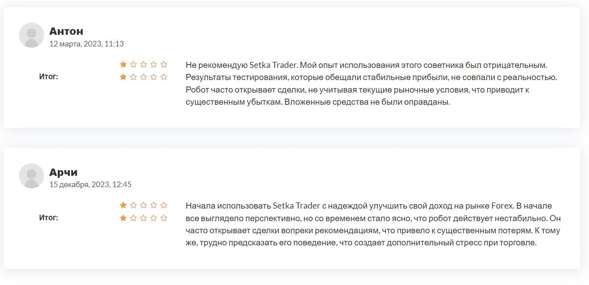The width and height of the screenshot is (589, 285).
Task: Choose third star in Арчи's top rating row
Action: pos(144,205)
